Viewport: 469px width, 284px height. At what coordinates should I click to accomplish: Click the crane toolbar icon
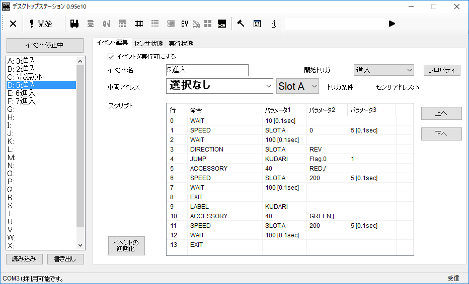(196, 24)
